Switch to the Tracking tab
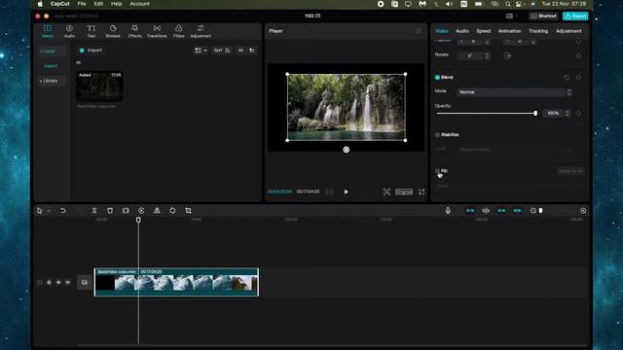The width and height of the screenshot is (623, 350). [538, 31]
